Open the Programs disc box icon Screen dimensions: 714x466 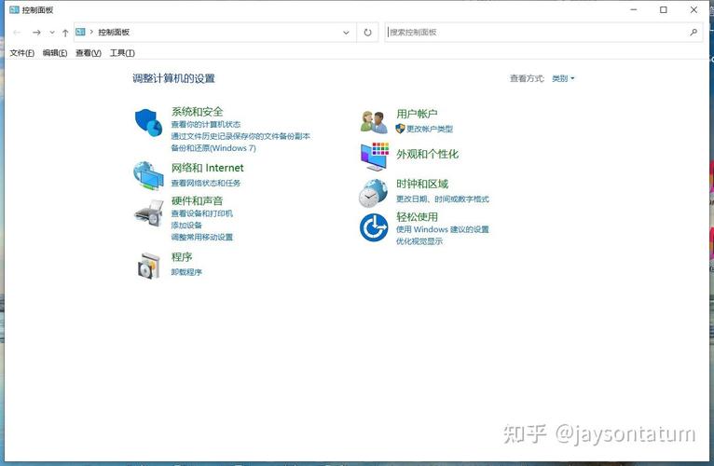point(149,266)
